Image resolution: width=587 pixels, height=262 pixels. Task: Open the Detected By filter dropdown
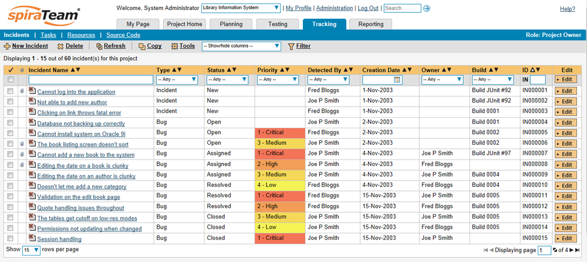click(x=328, y=80)
